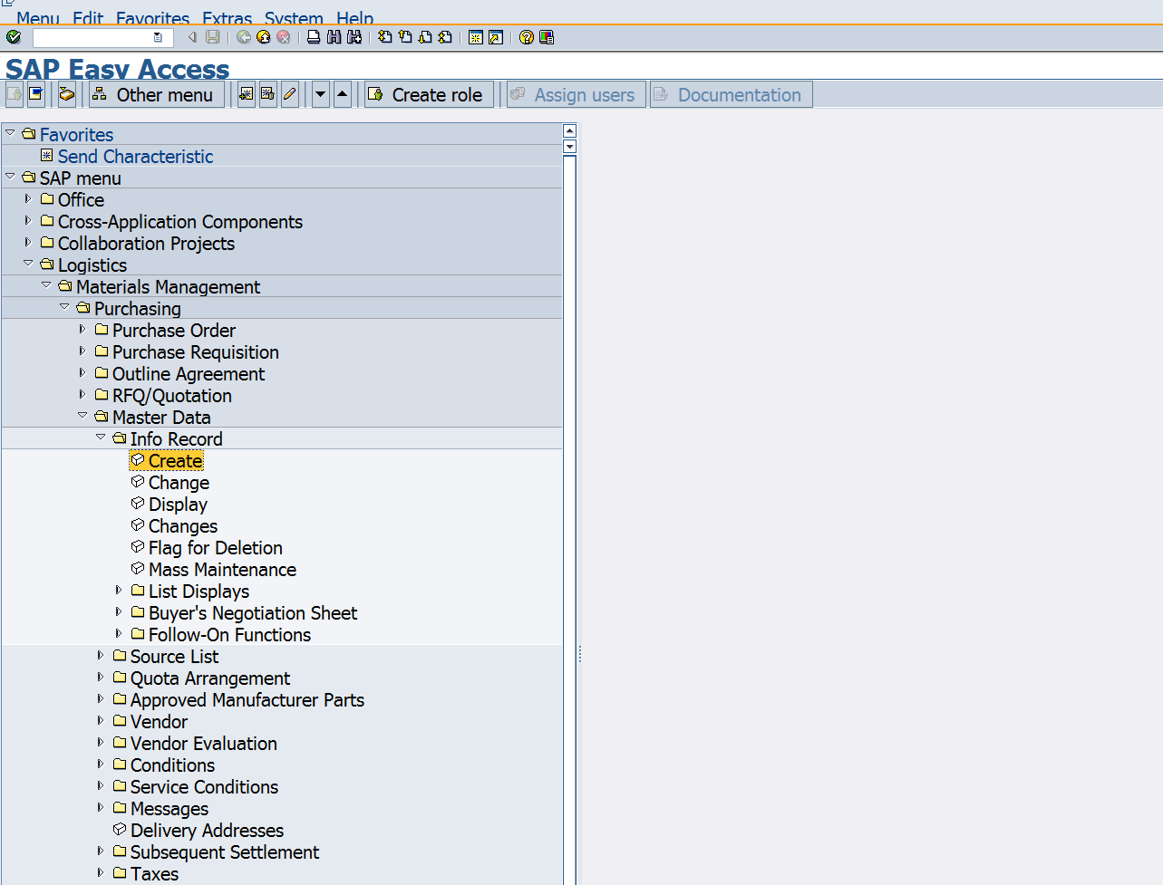
Task: Click the Previous Page icon
Action: pyautogui.click(x=405, y=37)
